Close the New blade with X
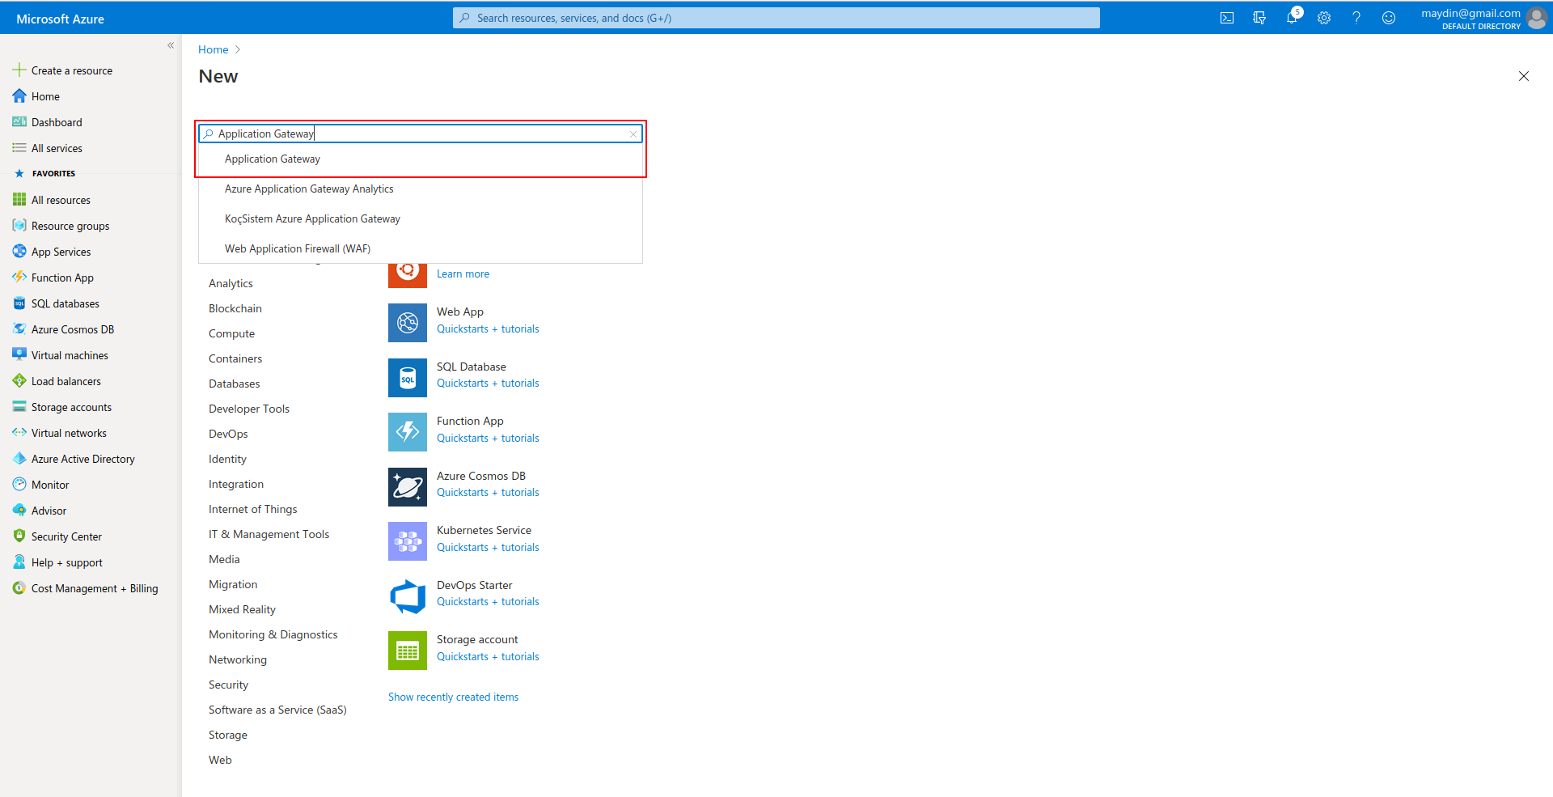Viewport: 1553px width, 797px height. (x=1524, y=76)
